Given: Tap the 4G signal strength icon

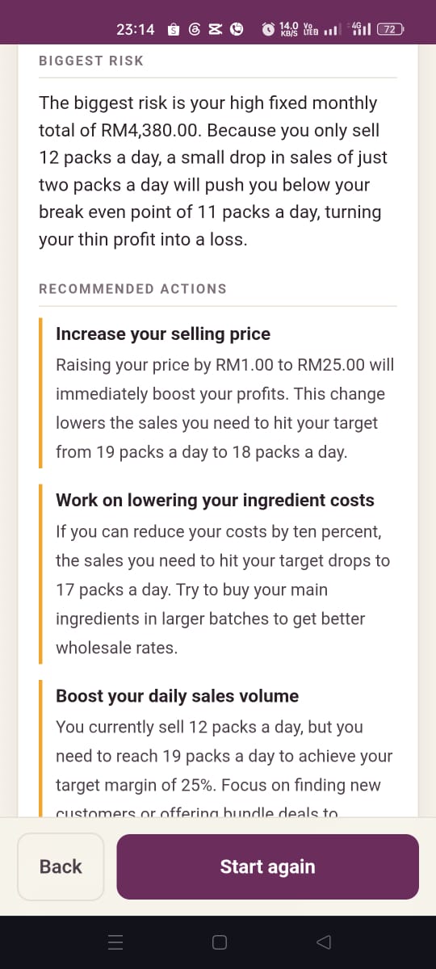Looking at the screenshot, I should tap(359, 30).
